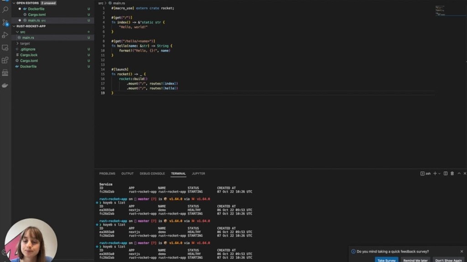Click the Don't Show Again button

[449, 260]
